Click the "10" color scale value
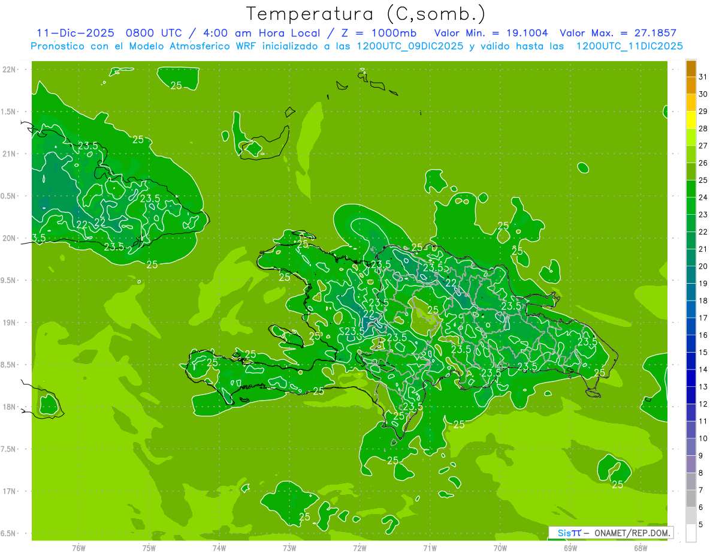The height and width of the screenshot is (556, 719). tap(703, 438)
